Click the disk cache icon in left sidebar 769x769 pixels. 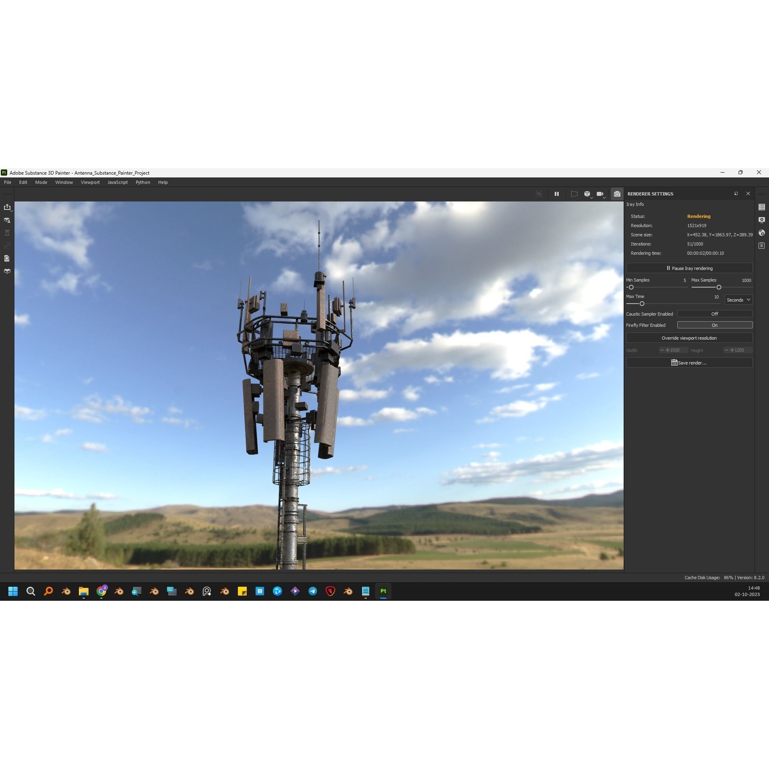click(x=7, y=258)
